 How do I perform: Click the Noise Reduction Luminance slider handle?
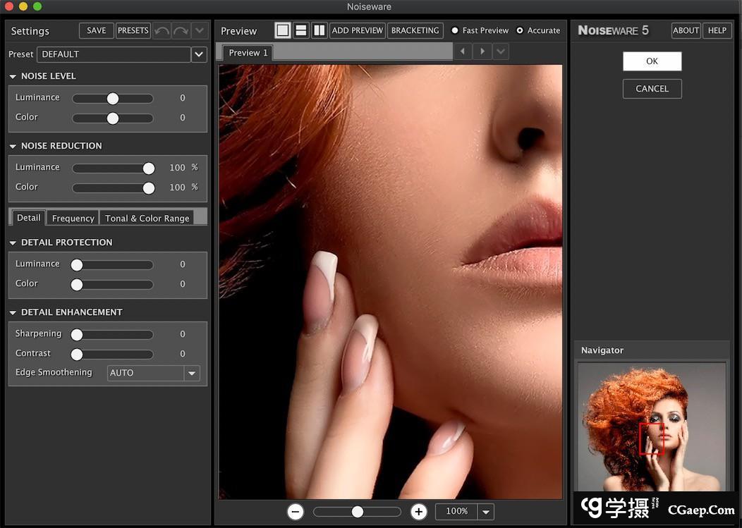pos(149,168)
